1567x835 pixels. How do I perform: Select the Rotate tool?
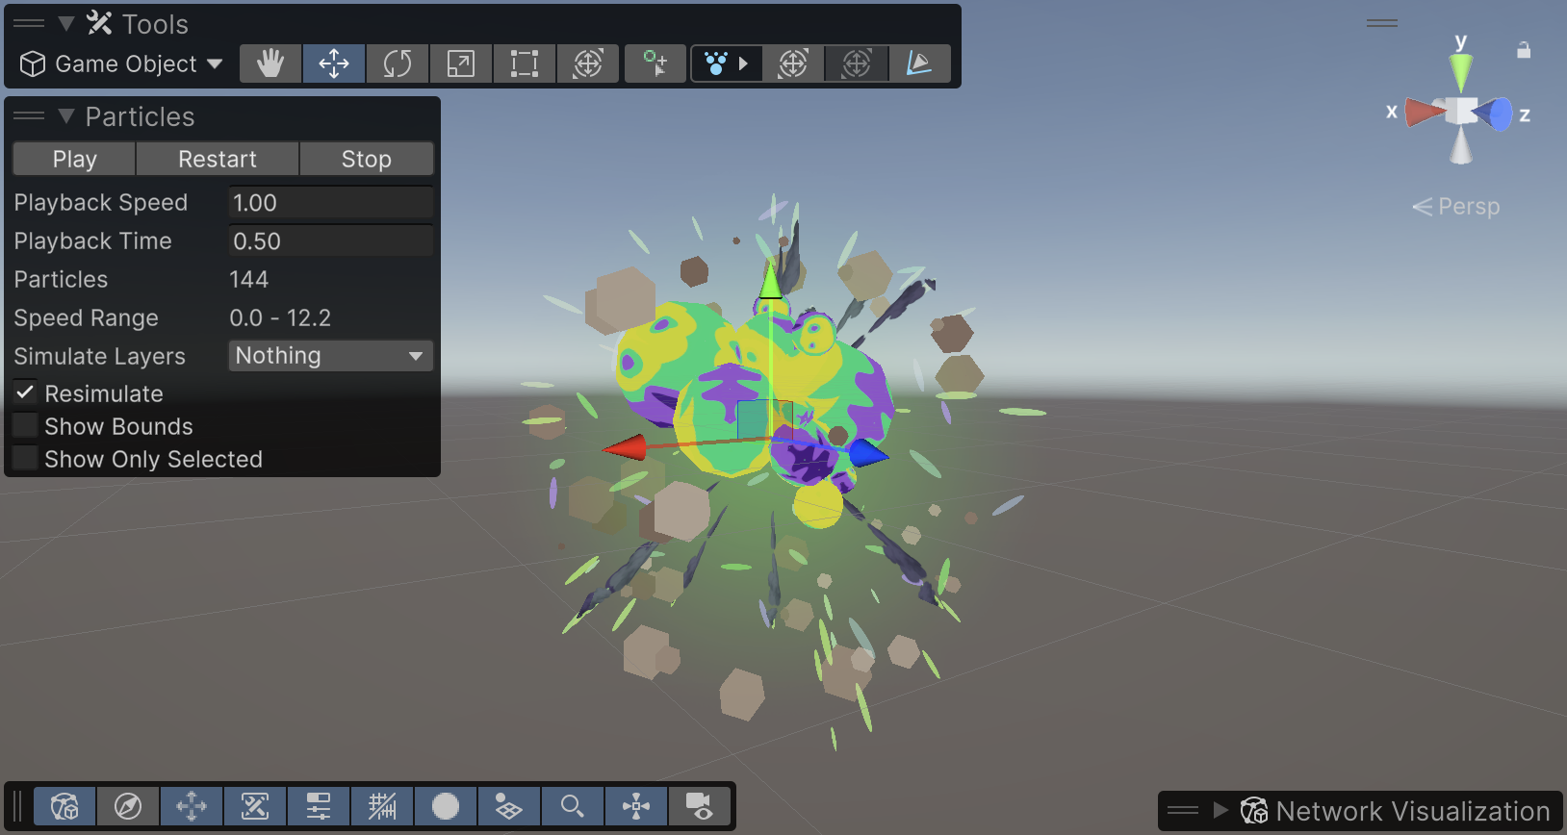tap(398, 63)
